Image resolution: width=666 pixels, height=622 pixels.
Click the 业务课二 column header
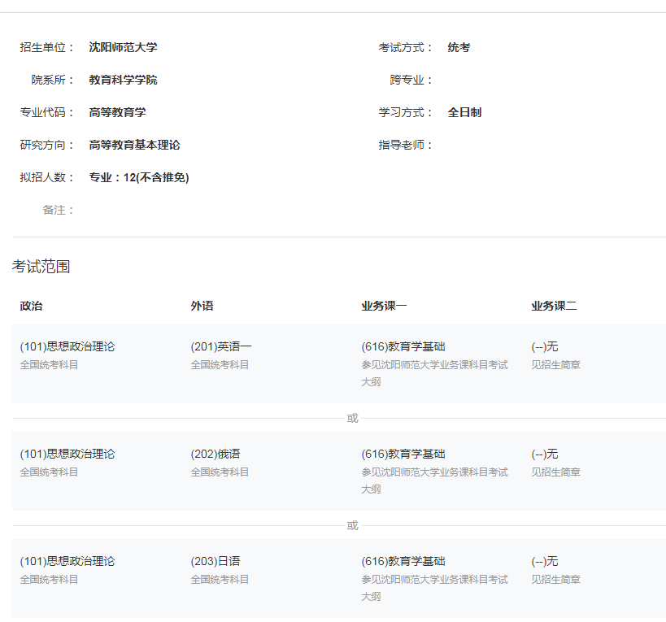(x=554, y=306)
